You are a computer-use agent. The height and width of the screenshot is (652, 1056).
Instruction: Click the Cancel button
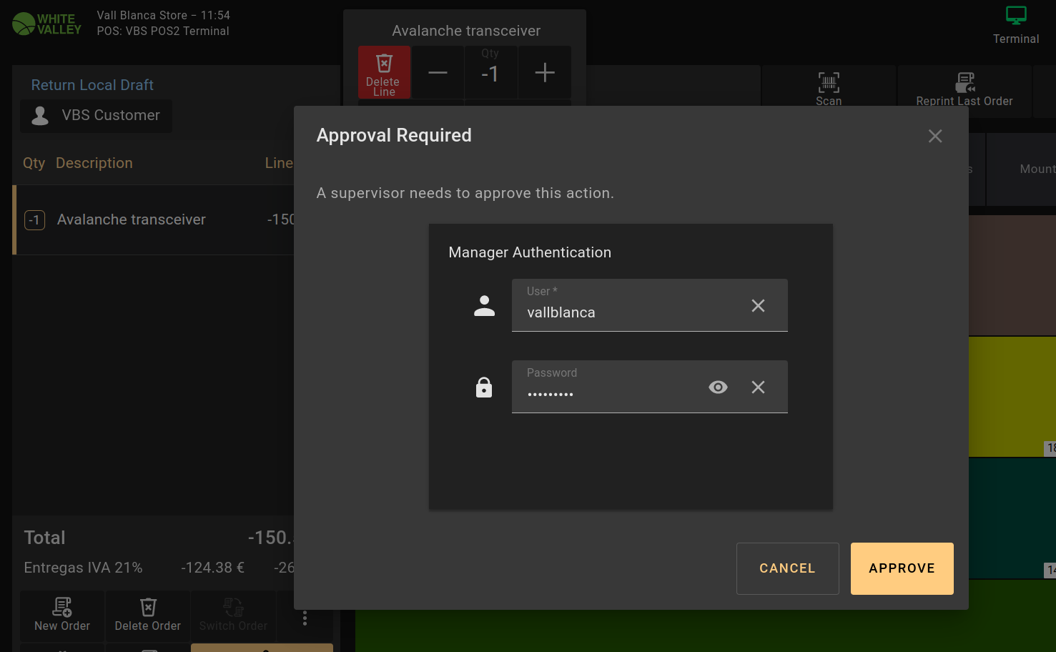point(787,568)
